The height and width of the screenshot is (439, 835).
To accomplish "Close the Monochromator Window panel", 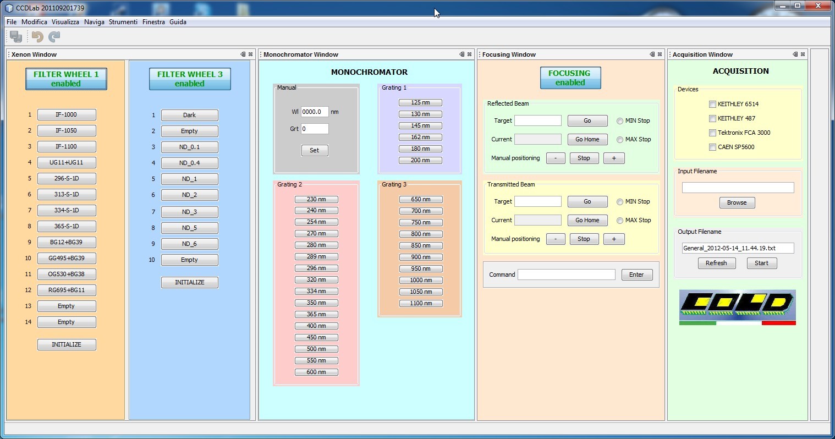I will coord(470,54).
